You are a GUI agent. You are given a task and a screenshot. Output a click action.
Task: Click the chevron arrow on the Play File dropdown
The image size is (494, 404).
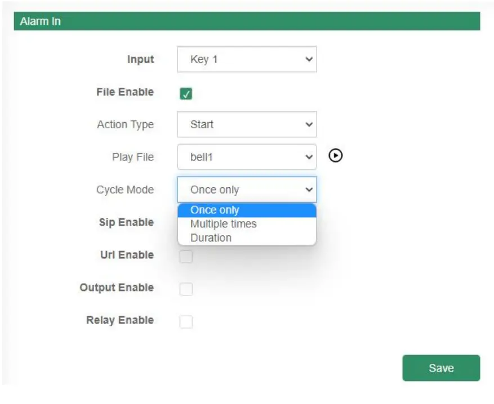pos(309,156)
